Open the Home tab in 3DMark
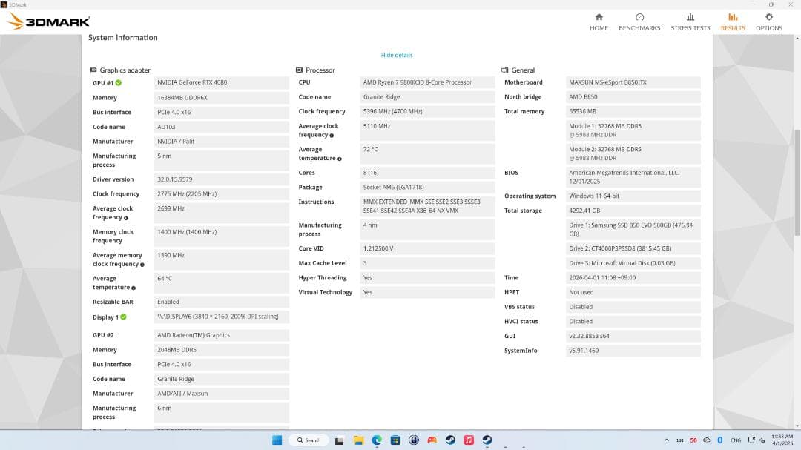Screen dimensions: 801x450 tap(599, 22)
